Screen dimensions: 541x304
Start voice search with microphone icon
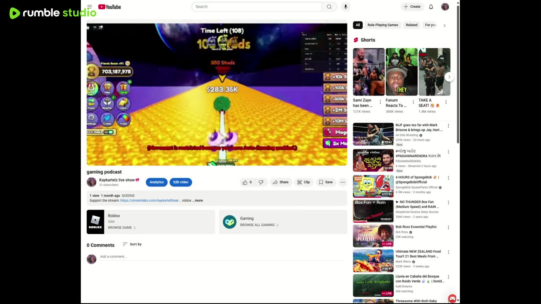345,7
